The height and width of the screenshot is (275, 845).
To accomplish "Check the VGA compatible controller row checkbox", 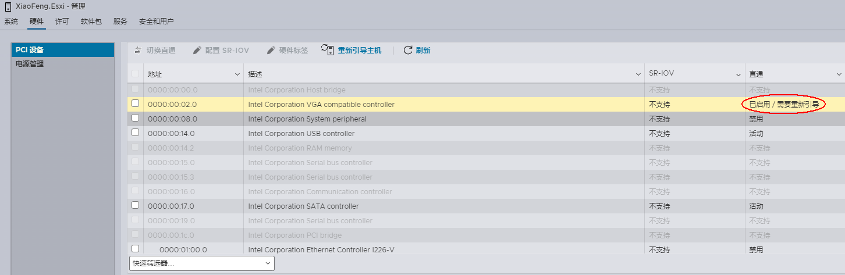I will pos(136,103).
